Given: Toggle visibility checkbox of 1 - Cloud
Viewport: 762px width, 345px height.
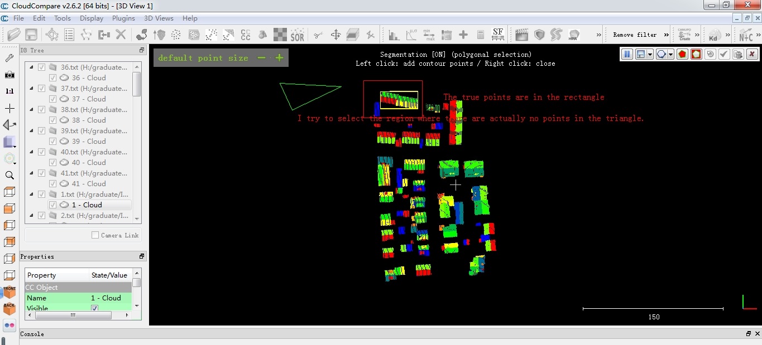Looking at the screenshot, I should coord(53,205).
